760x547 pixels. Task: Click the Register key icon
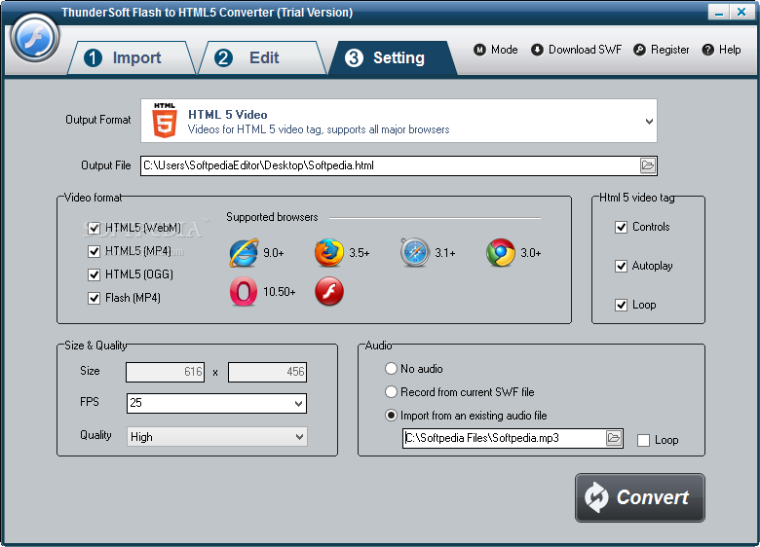click(x=639, y=50)
